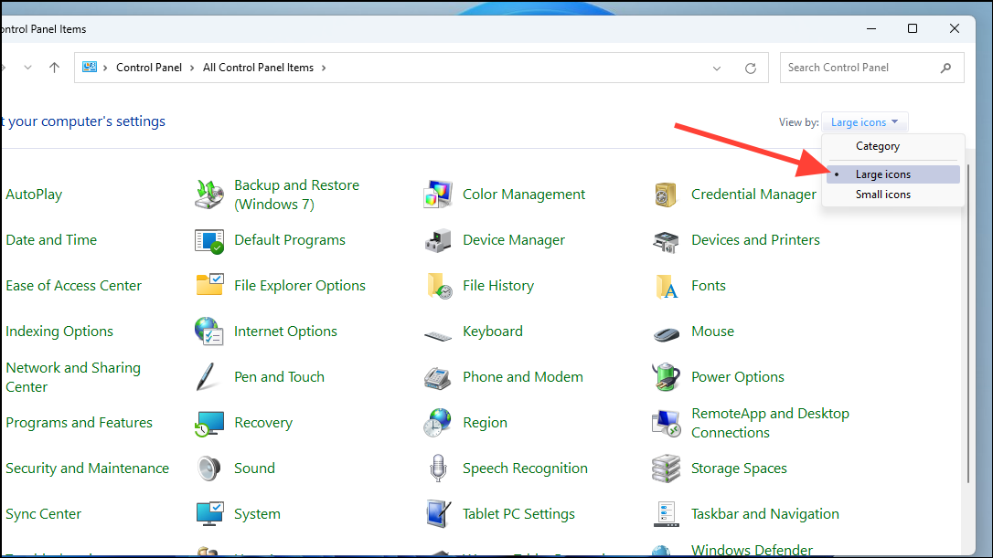This screenshot has width=993, height=558.
Task: Click the Internet Options globe icon
Action: click(x=209, y=331)
